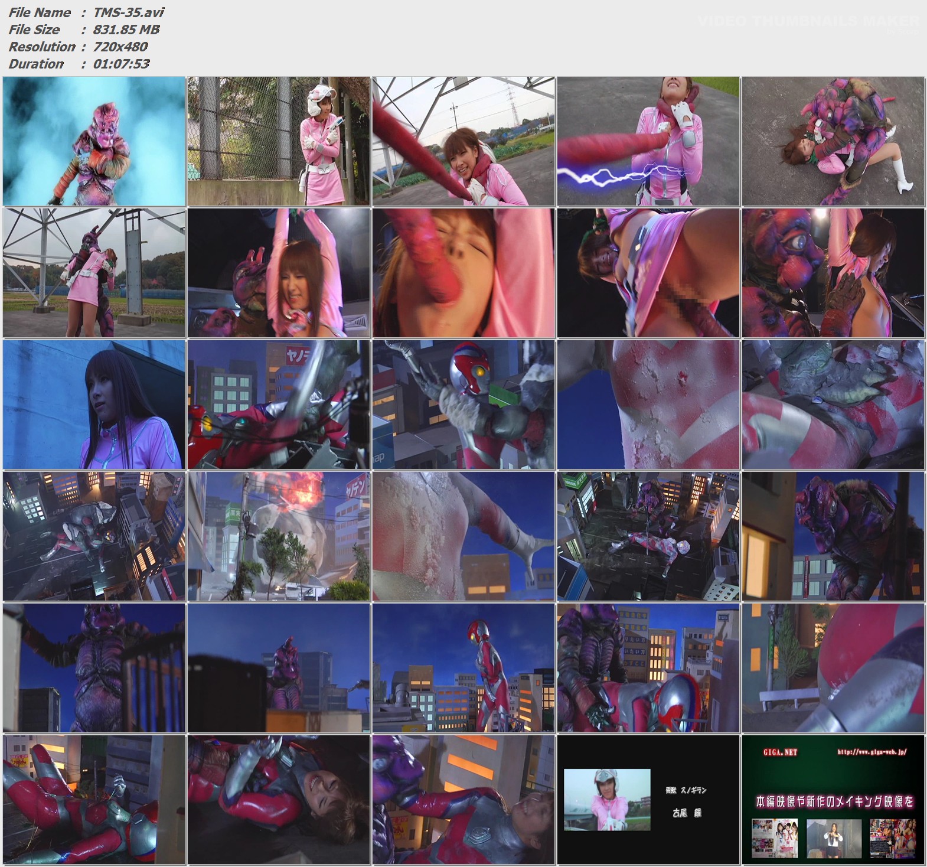Open thumbnail of pink-uniformed figure by chain-link fence
927x867 pixels.
[x=279, y=141]
